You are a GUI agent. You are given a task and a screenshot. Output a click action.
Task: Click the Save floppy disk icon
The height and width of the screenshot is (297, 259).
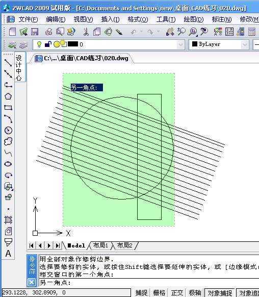point(35,32)
